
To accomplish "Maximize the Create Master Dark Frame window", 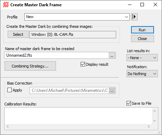I will coord(142,5).
